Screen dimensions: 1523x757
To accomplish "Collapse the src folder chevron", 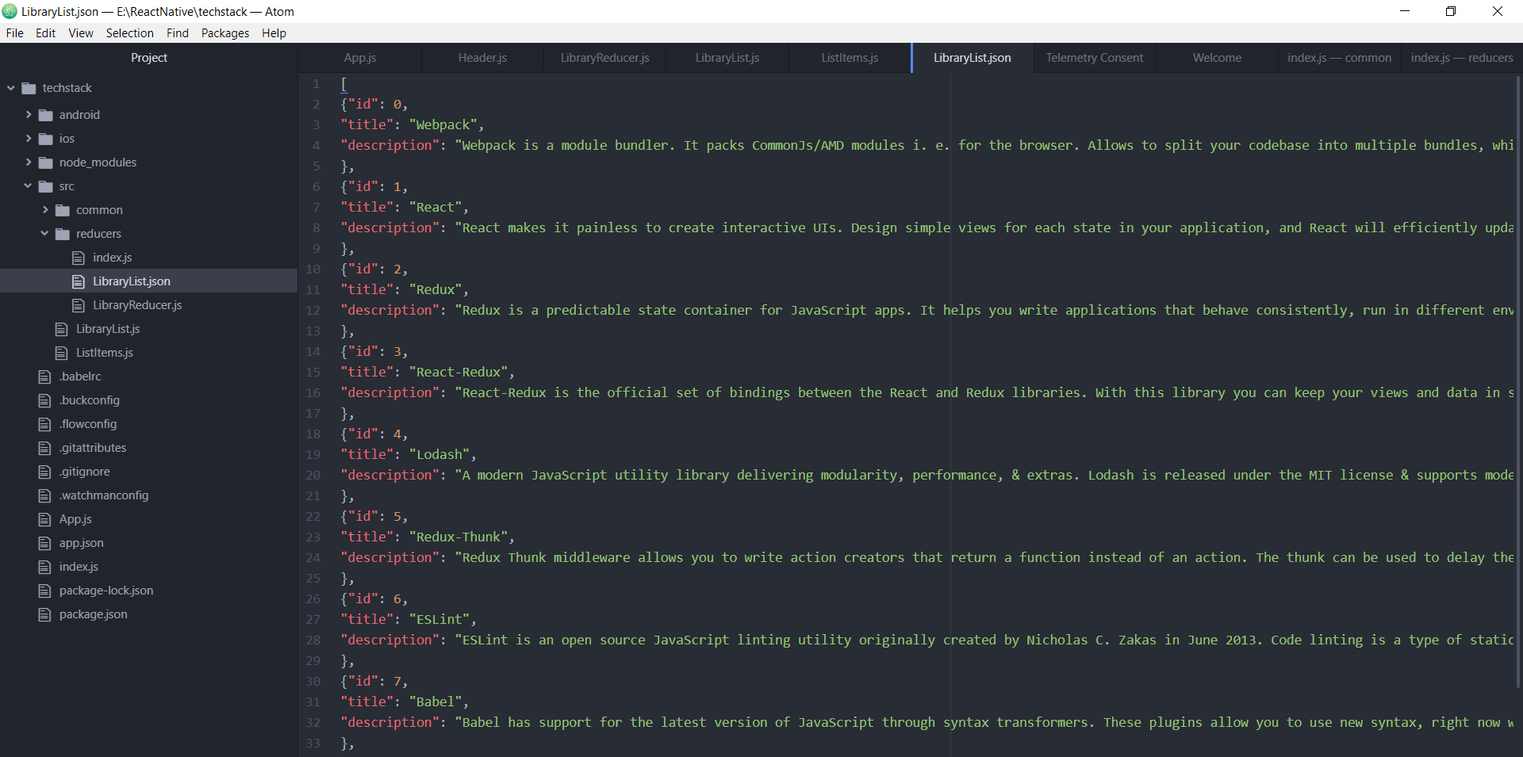I will [x=29, y=186].
